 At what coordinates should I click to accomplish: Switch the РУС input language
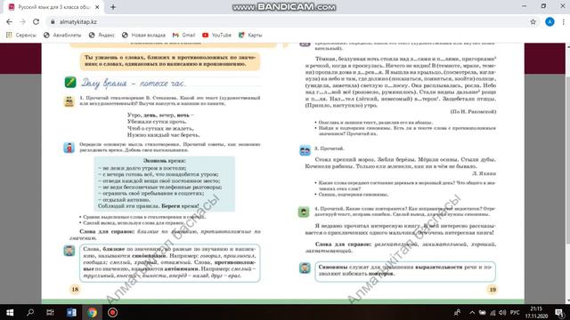[x=515, y=312]
